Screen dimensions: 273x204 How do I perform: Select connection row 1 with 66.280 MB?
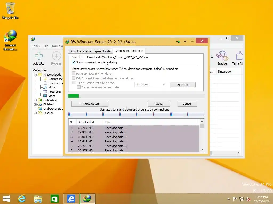[134, 128]
